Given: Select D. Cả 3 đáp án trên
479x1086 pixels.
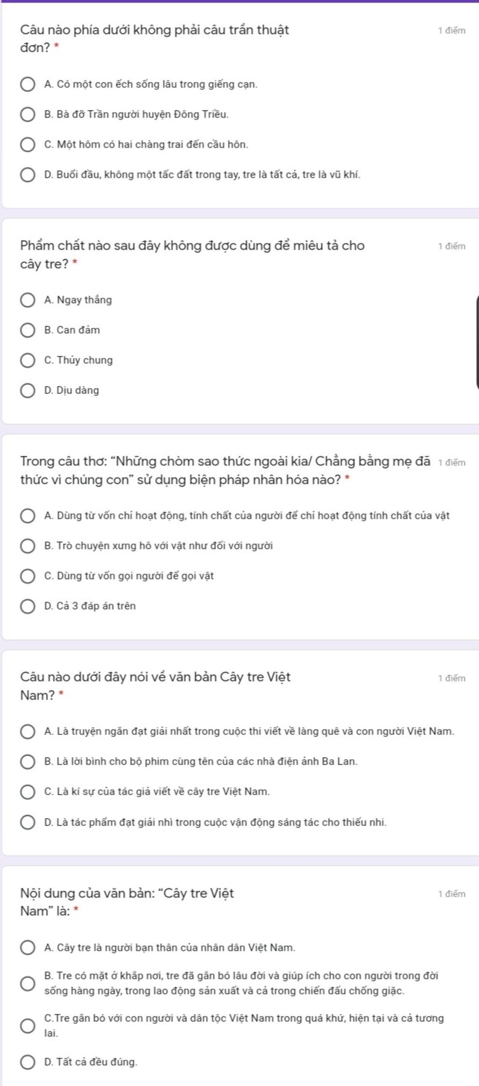Looking at the screenshot, I should tap(28, 606).
